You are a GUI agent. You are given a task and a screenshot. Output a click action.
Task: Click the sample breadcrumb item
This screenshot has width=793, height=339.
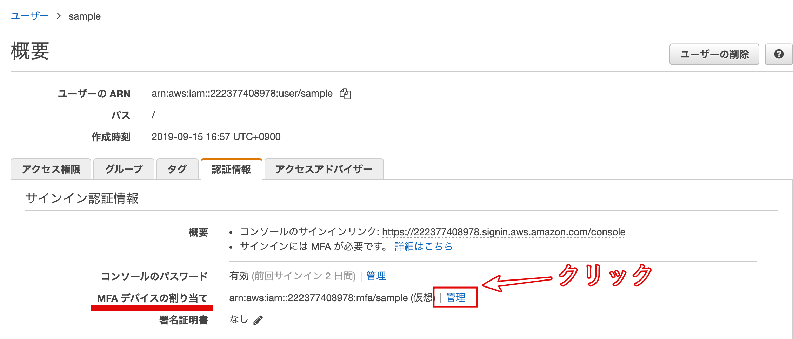pyautogui.click(x=84, y=16)
